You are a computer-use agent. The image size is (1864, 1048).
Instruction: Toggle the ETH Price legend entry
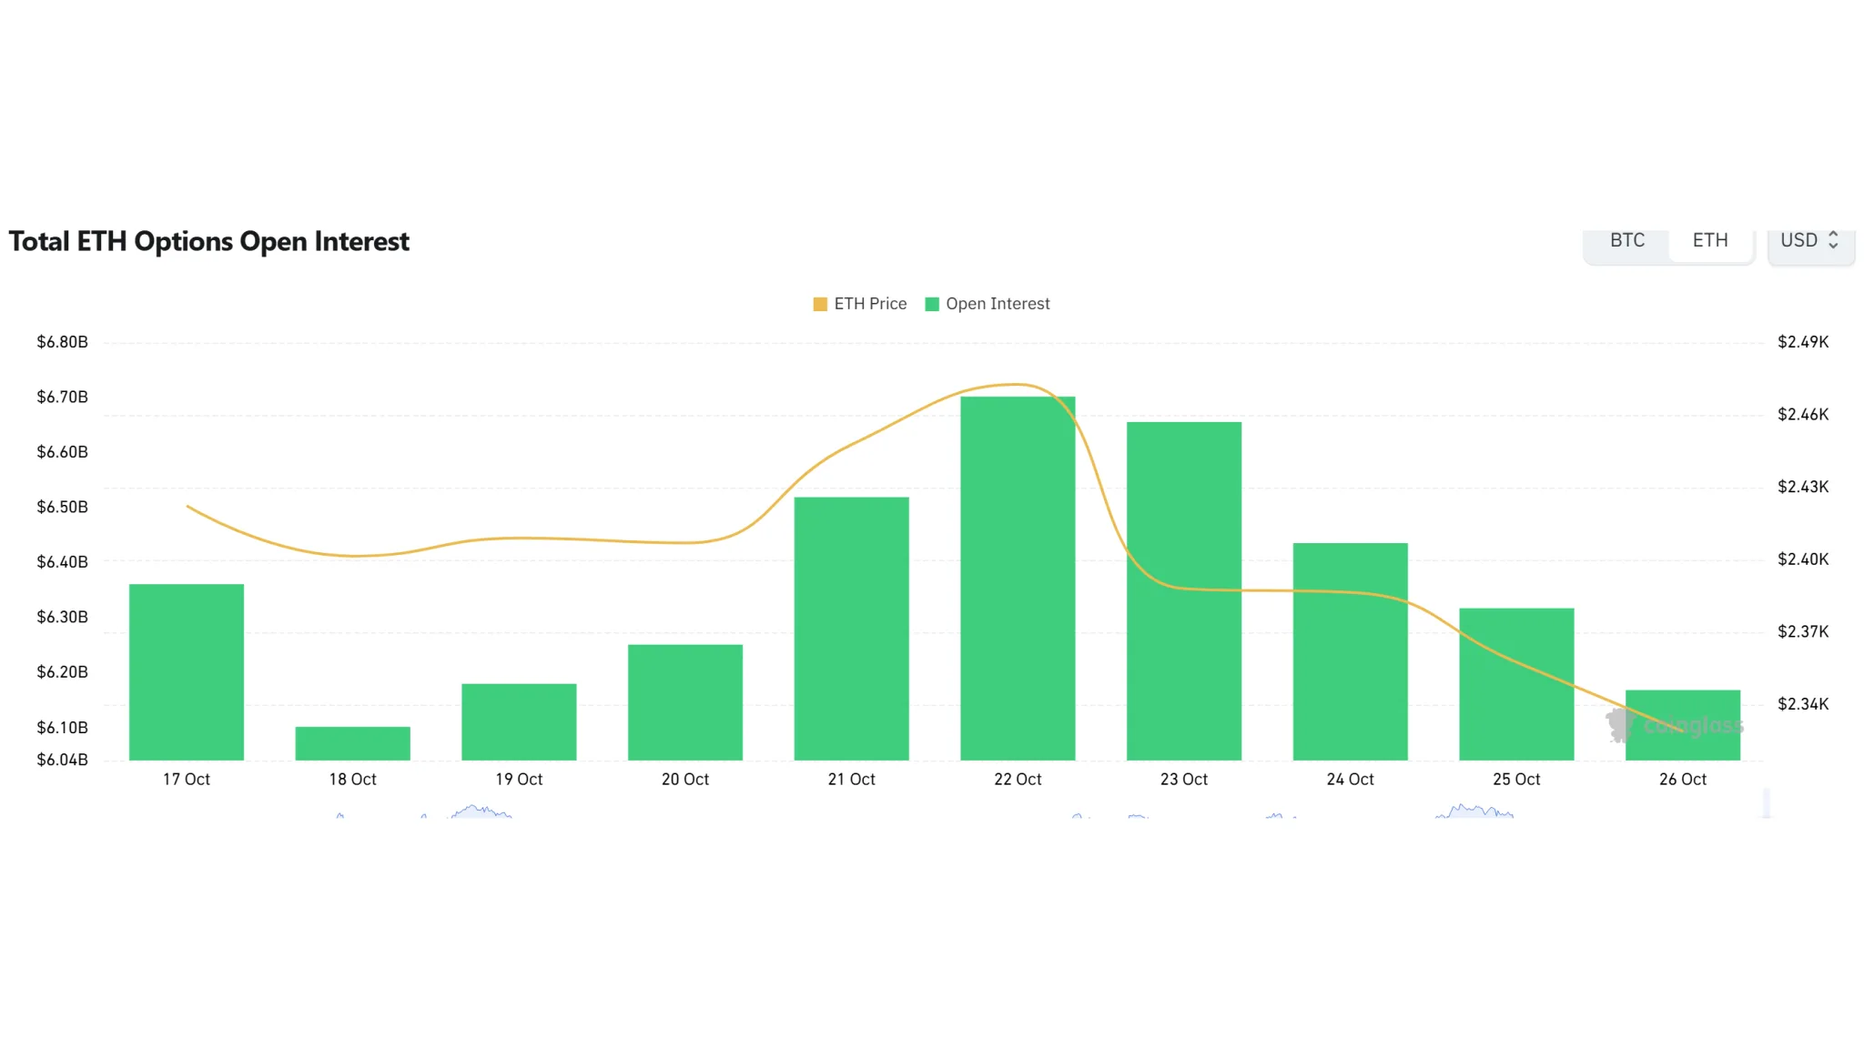pos(860,304)
